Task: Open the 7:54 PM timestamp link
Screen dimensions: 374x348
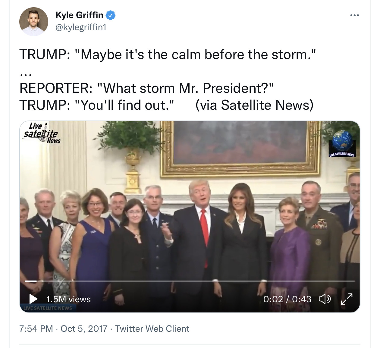Action: coord(36,328)
